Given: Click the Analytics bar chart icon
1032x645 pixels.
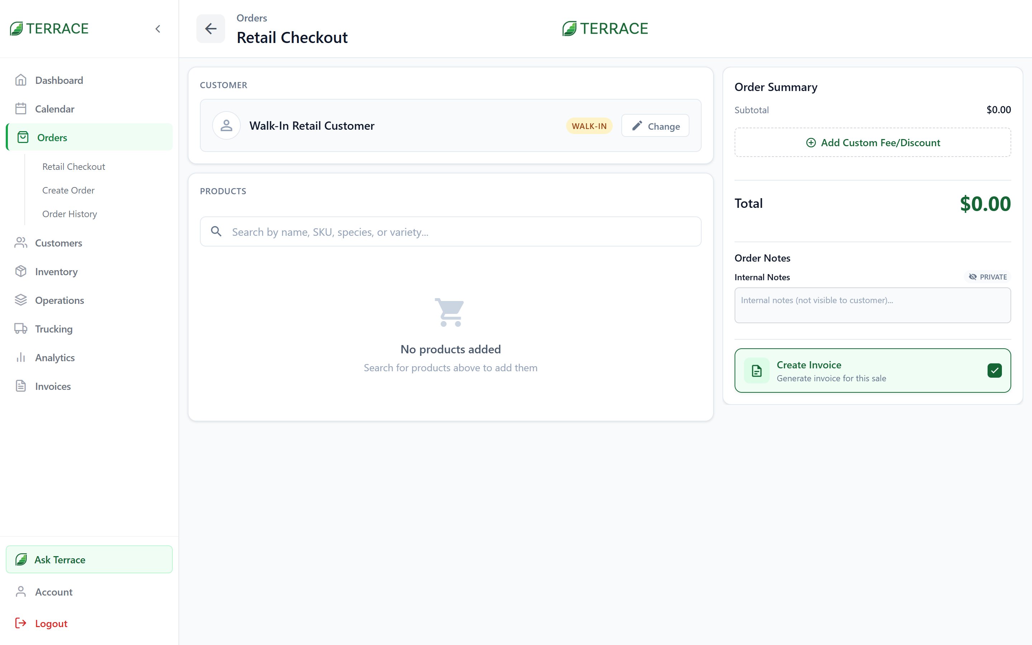Looking at the screenshot, I should (x=21, y=358).
